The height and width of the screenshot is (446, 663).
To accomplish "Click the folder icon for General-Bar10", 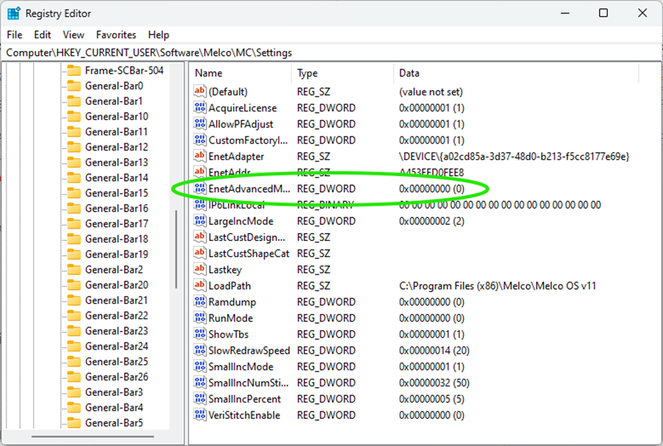I will 73,116.
